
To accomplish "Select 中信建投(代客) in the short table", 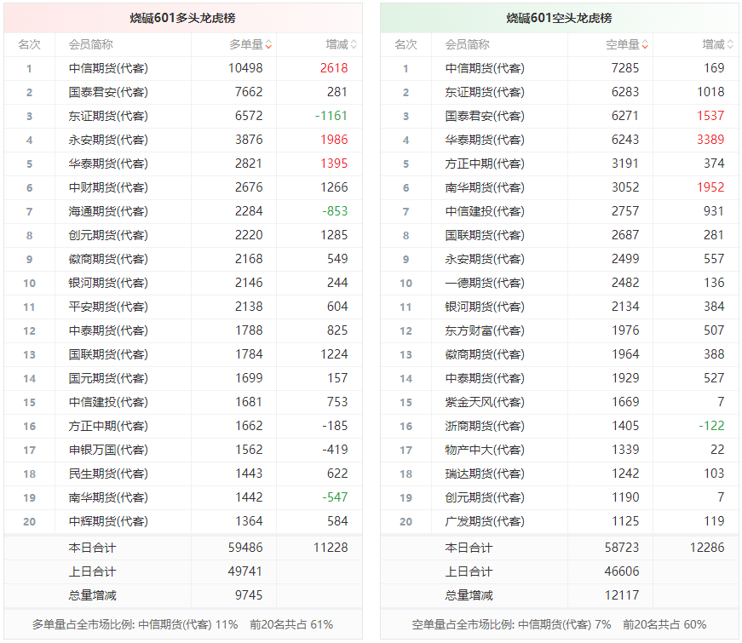I will [x=485, y=211].
